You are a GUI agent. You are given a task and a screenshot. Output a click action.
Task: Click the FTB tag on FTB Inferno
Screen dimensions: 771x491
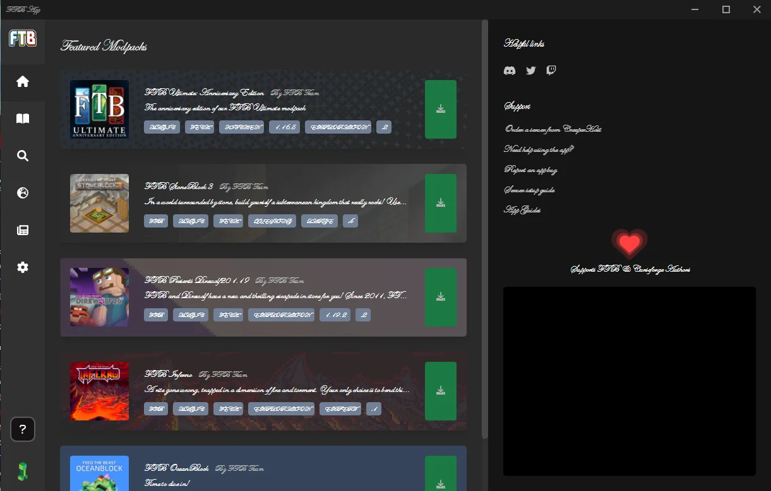(156, 409)
